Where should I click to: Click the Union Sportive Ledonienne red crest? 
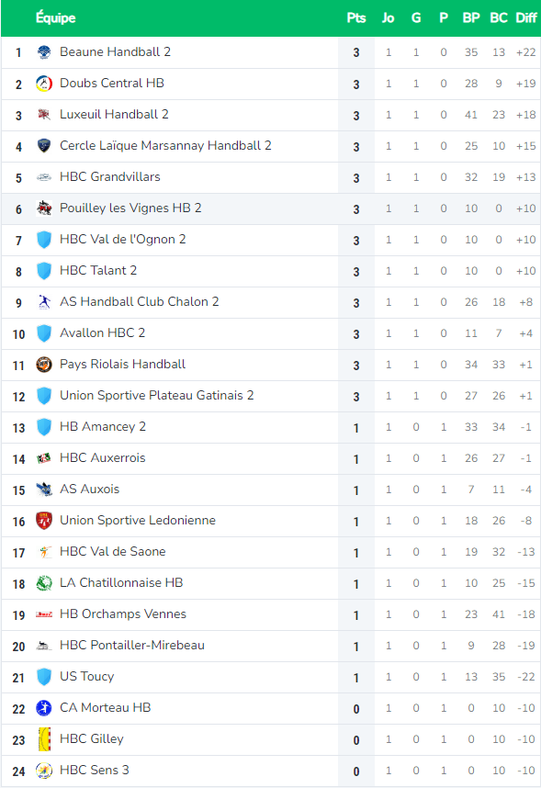[x=44, y=521]
